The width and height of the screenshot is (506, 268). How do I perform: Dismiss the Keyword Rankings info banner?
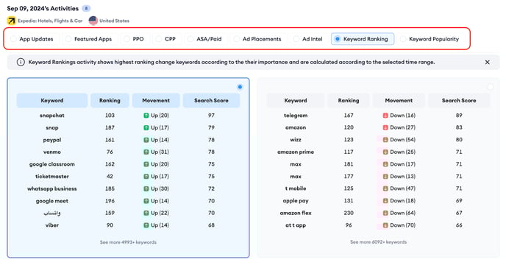coord(488,63)
